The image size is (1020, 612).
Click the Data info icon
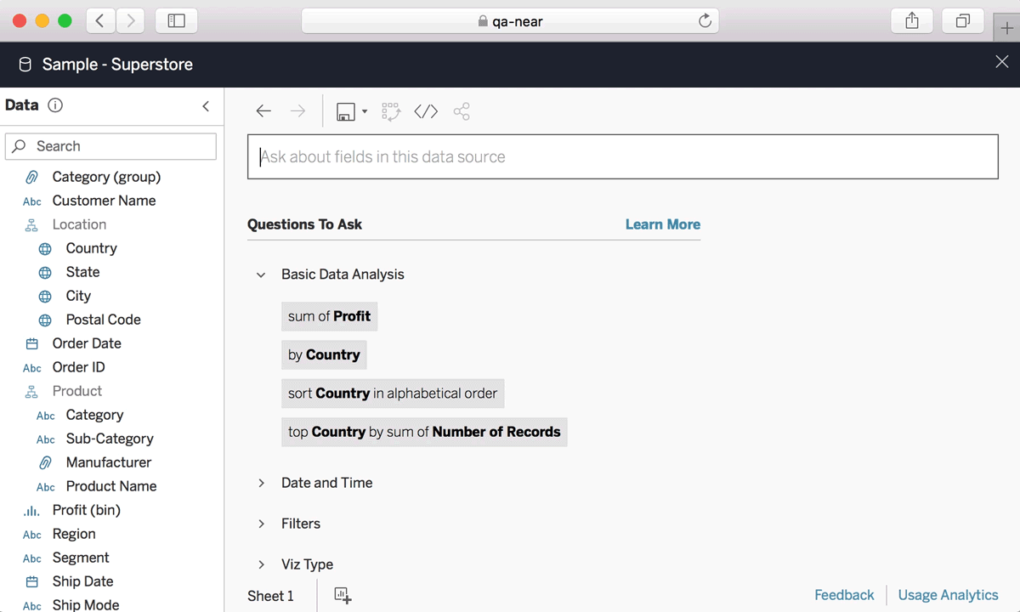[54, 105]
